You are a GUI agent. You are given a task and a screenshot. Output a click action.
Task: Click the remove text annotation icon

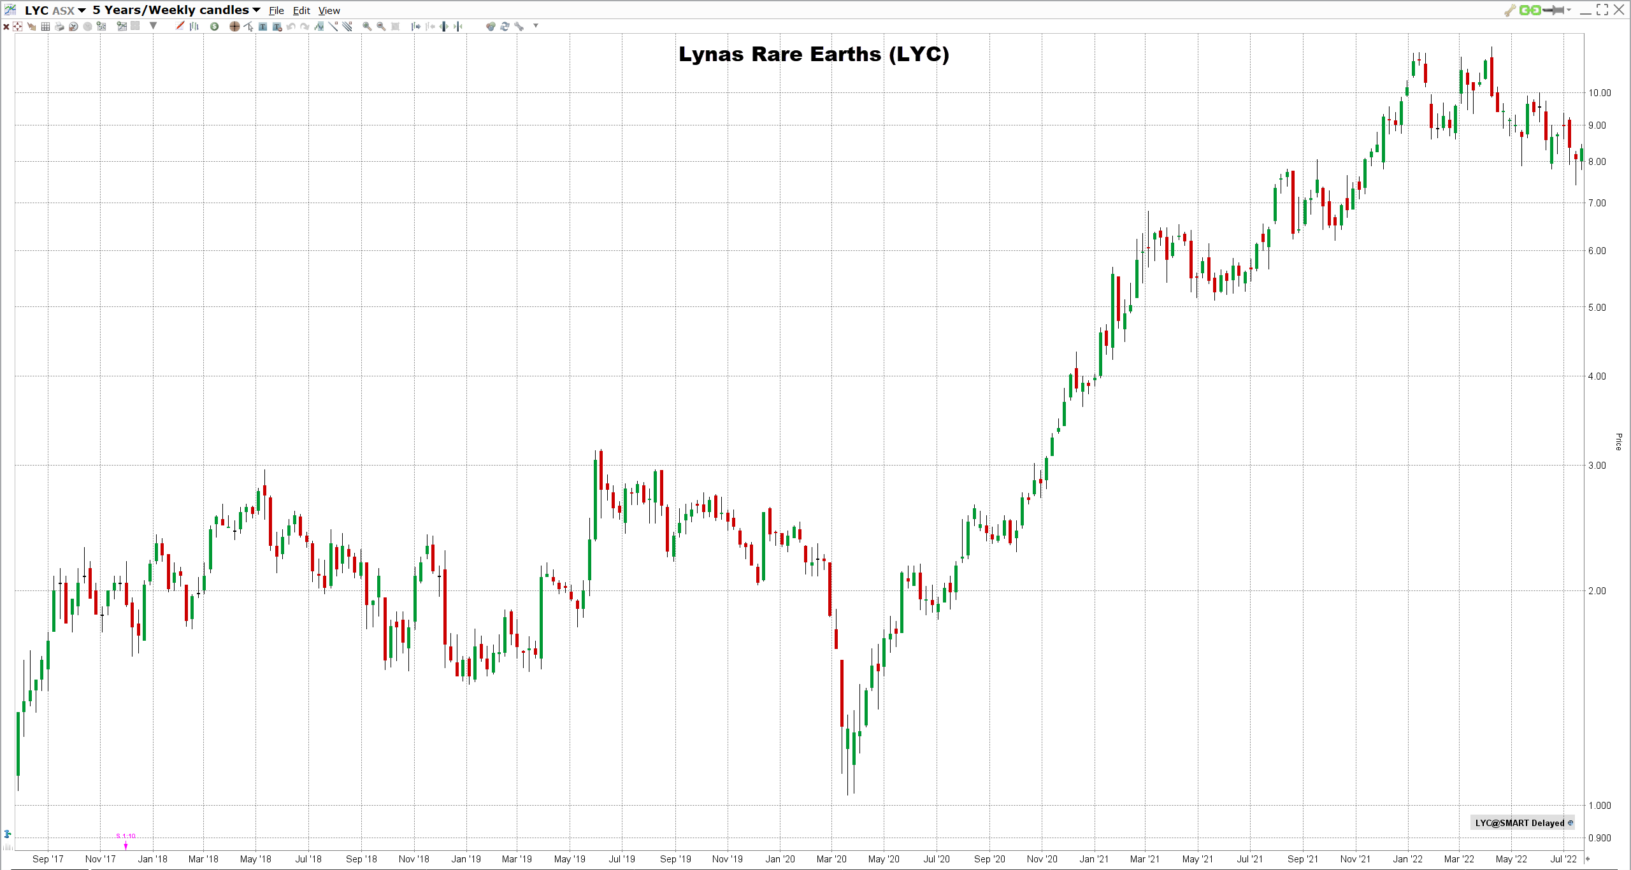click(x=277, y=26)
